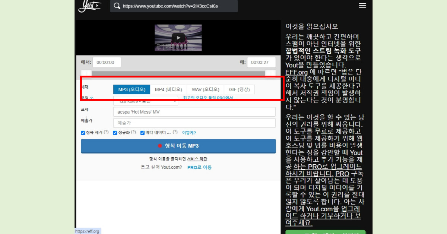
Task: Click the 에서 start time field 00:00:00
Action: pos(107,62)
